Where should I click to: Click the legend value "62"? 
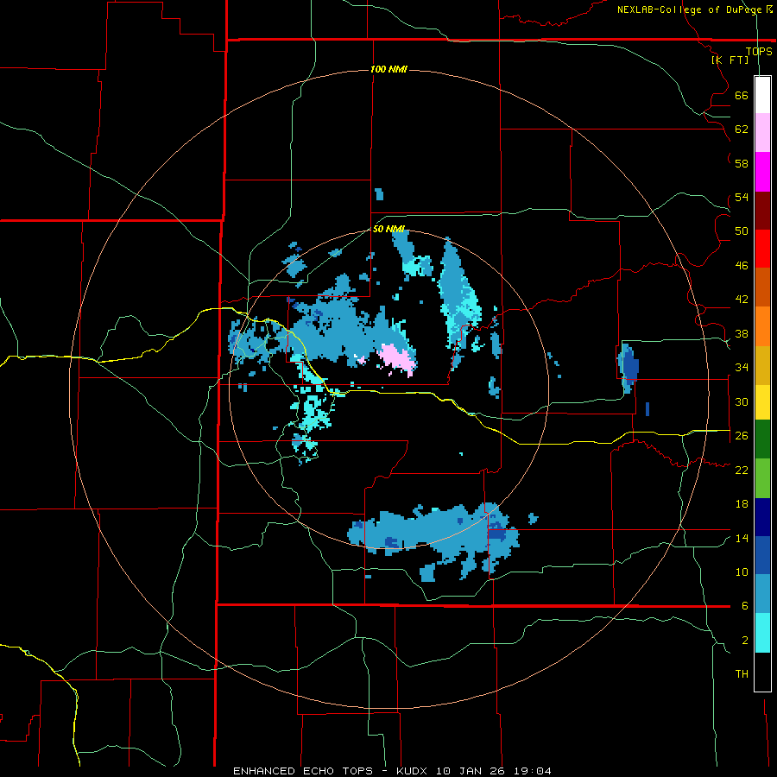[x=742, y=129]
